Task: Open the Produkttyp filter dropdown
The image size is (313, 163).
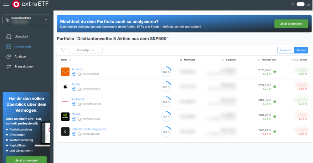Action: [85, 50]
